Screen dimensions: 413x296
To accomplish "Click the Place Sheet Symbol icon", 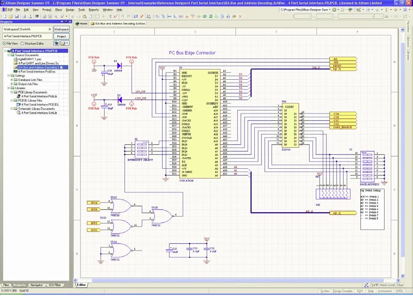I will coord(204,16).
